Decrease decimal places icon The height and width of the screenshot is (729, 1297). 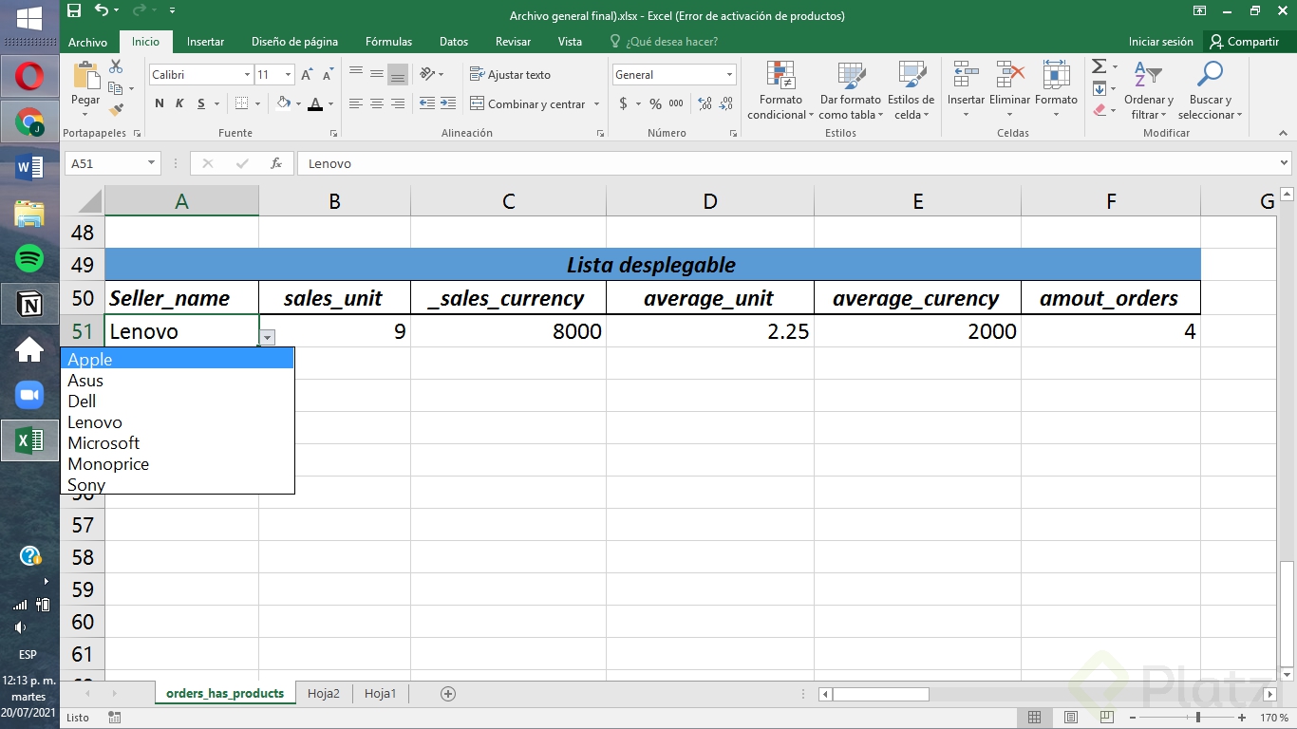click(726, 103)
